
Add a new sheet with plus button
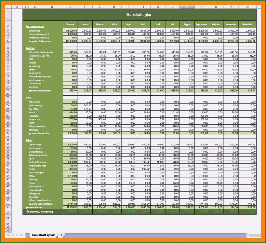pyautogui.click(x=61, y=235)
